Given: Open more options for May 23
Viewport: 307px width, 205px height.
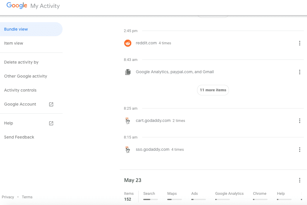Looking at the screenshot, I should tap(300, 180).
